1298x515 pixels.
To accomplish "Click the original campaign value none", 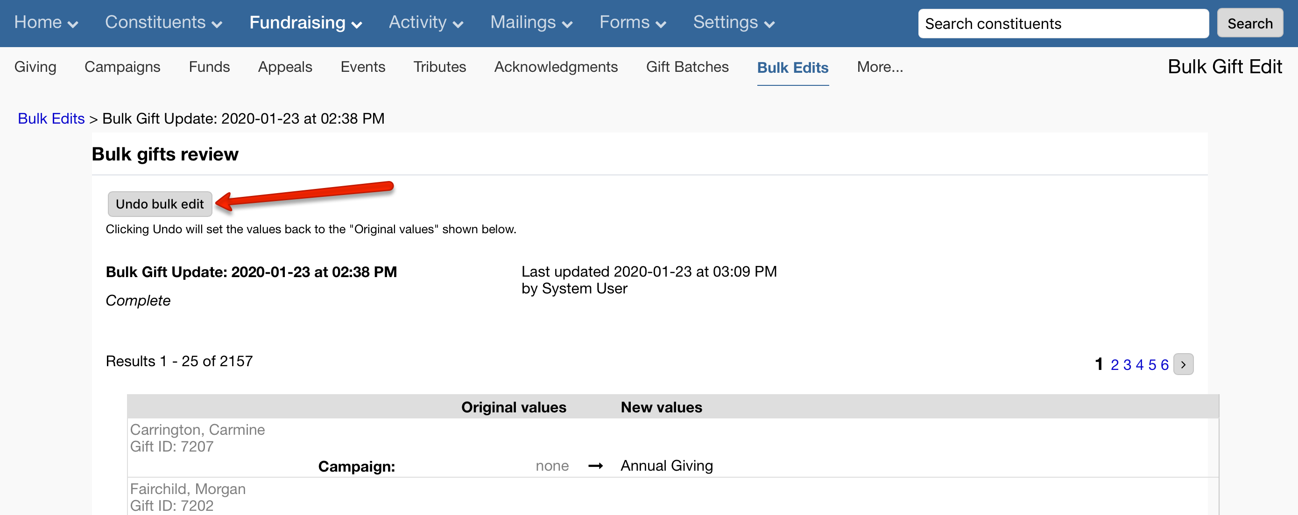I will [x=552, y=466].
